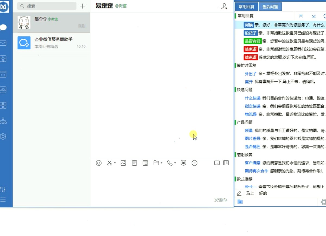Screen dimensions: 326x236
Task: Click the note document icon in chat toolbar
Action: [x=134, y=163]
